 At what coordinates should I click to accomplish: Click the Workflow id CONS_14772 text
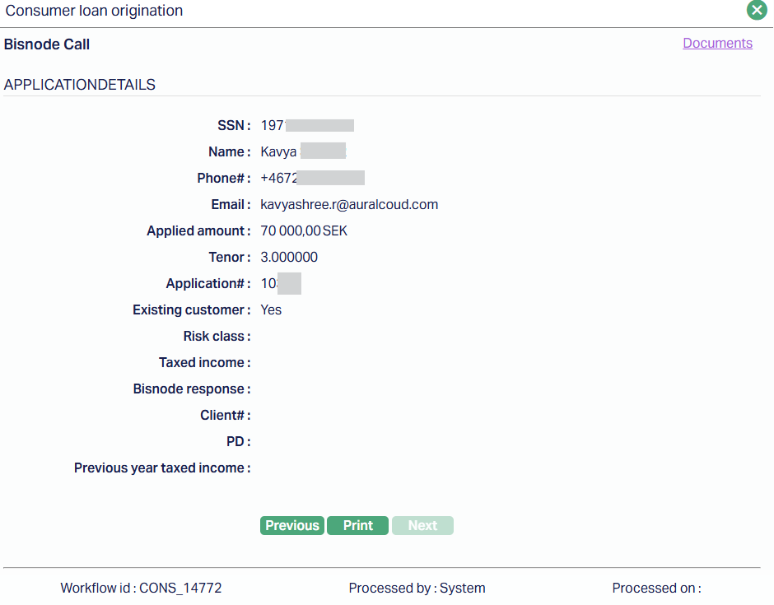[x=141, y=589]
